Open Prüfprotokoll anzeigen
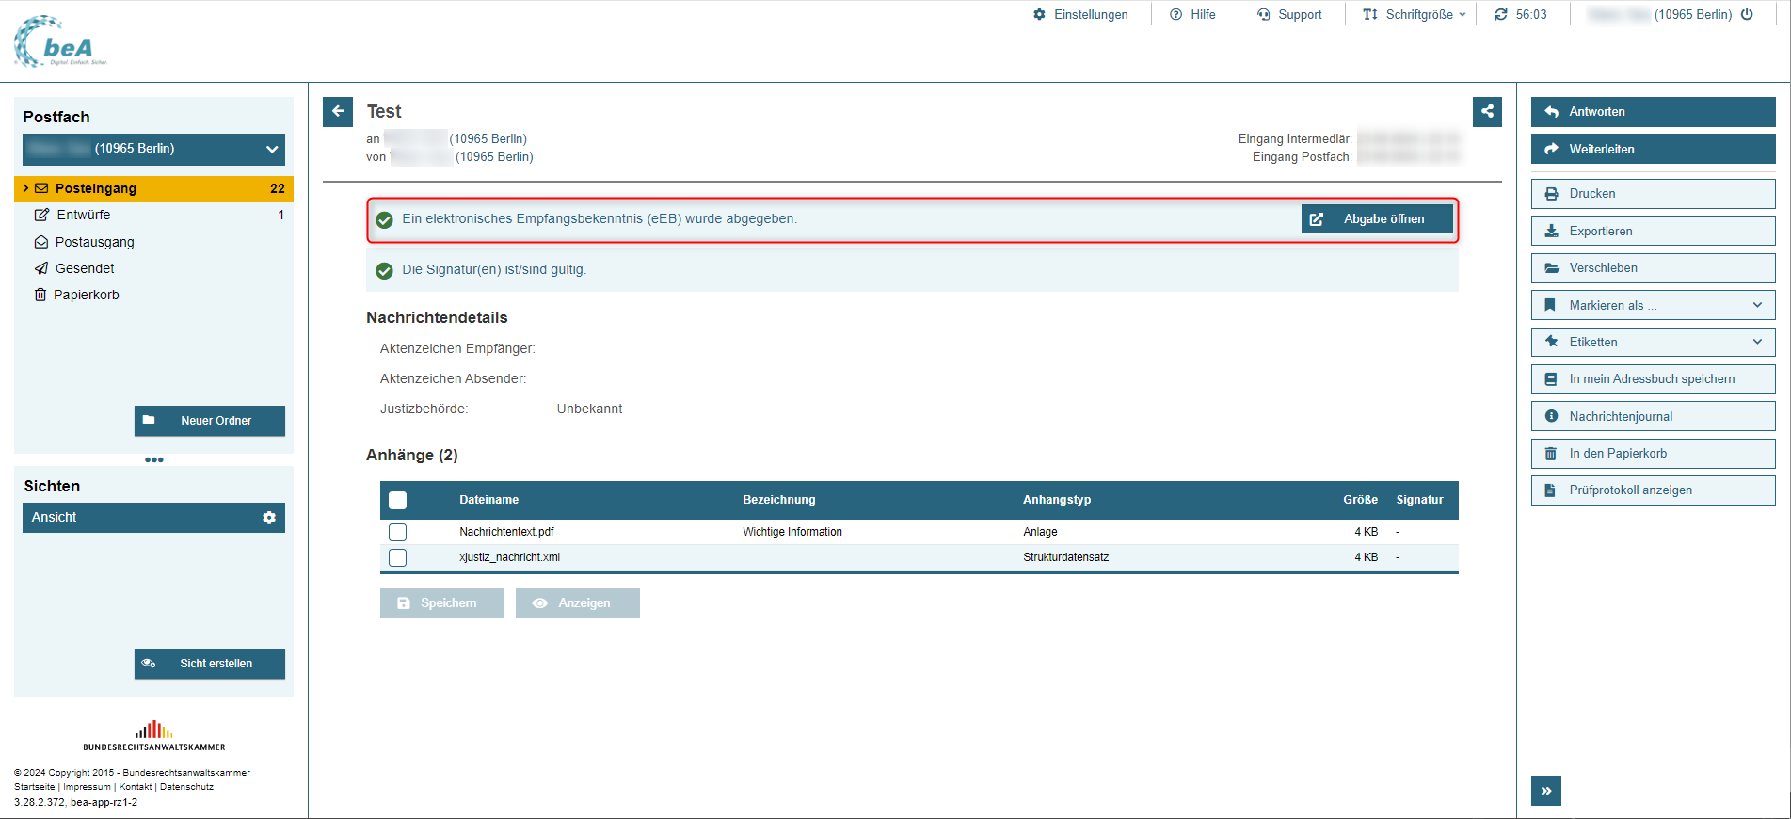 pyautogui.click(x=1653, y=490)
